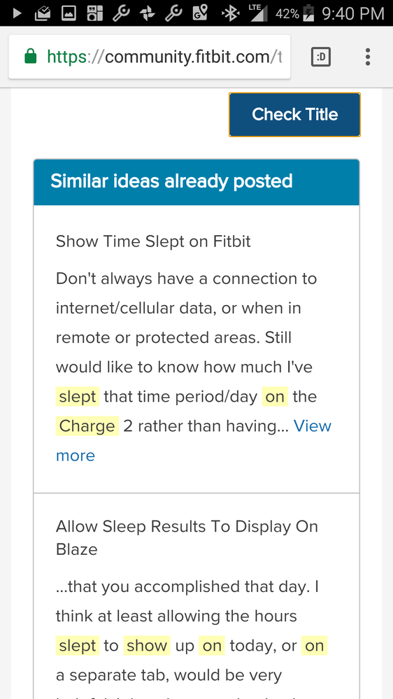Tap the LTE signal strength icon
This screenshot has width=393, height=699.
coord(258,13)
